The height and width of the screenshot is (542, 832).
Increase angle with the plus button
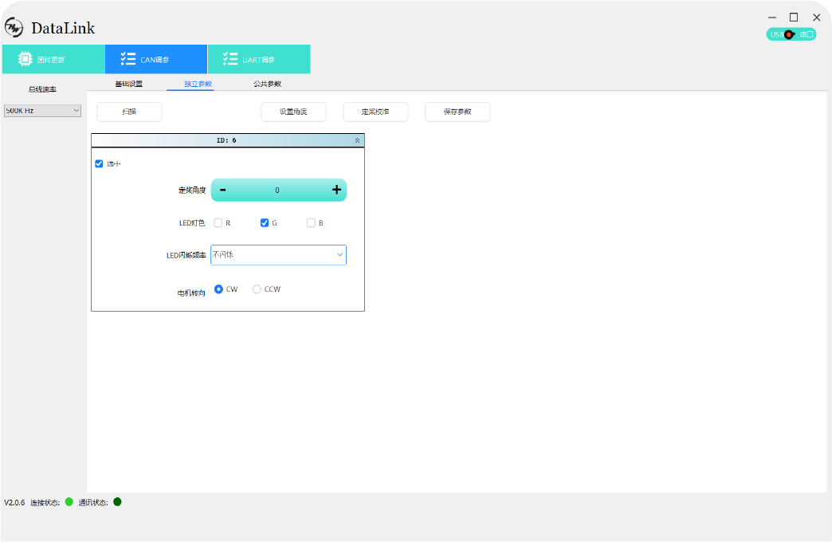(336, 190)
